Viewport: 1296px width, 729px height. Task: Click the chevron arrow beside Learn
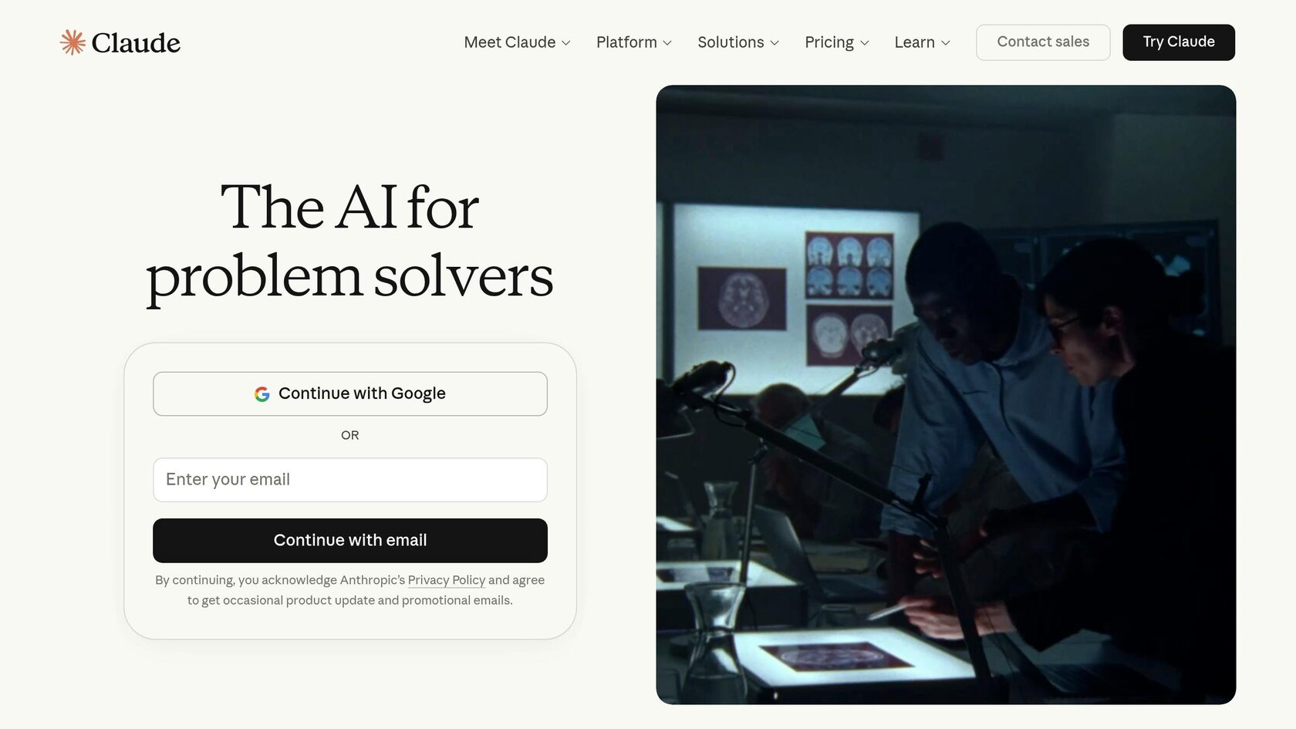click(946, 43)
